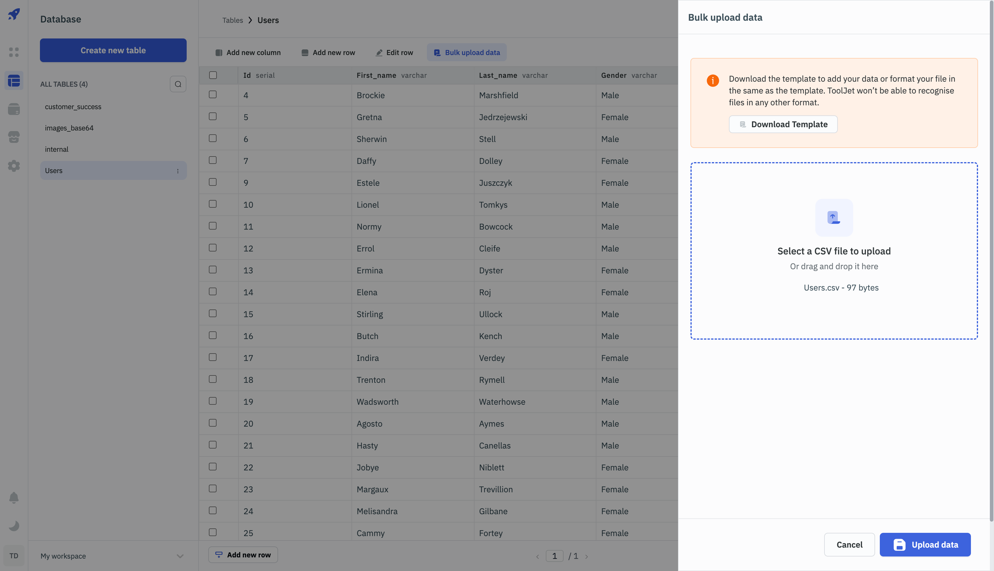Open workspace settings gear icon

[x=14, y=166]
